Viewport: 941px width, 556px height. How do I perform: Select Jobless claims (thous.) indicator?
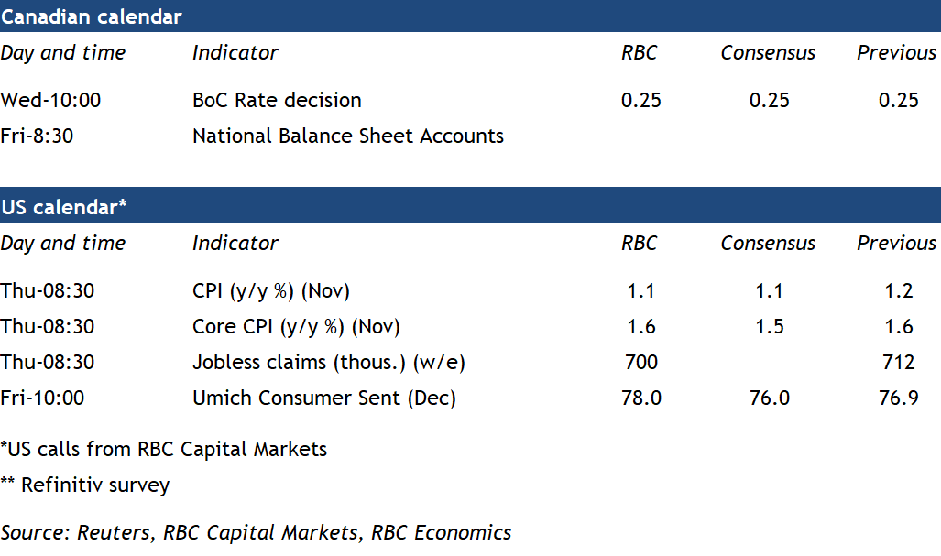click(329, 363)
